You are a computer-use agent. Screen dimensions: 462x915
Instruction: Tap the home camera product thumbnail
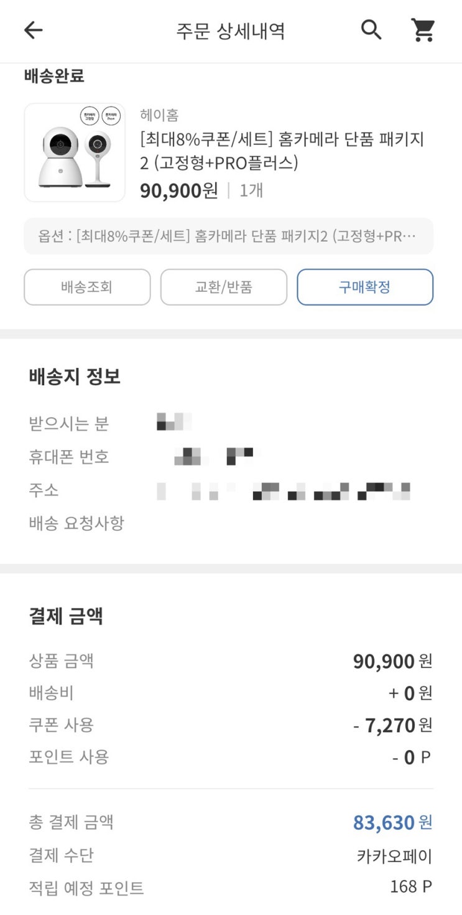(75, 152)
